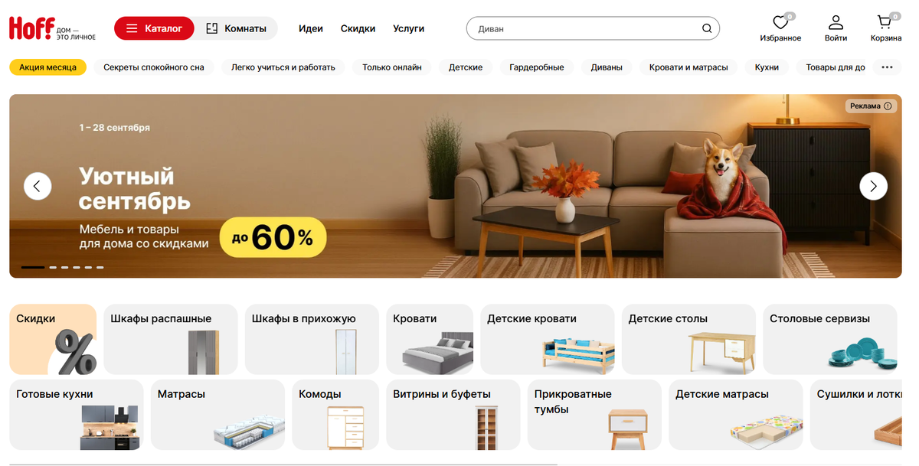The height and width of the screenshot is (466, 919).
Task: Show next banner with right arrow
Action: pyautogui.click(x=873, y=186)
